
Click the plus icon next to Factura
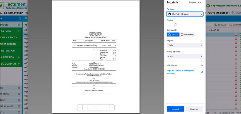[19, 31]
